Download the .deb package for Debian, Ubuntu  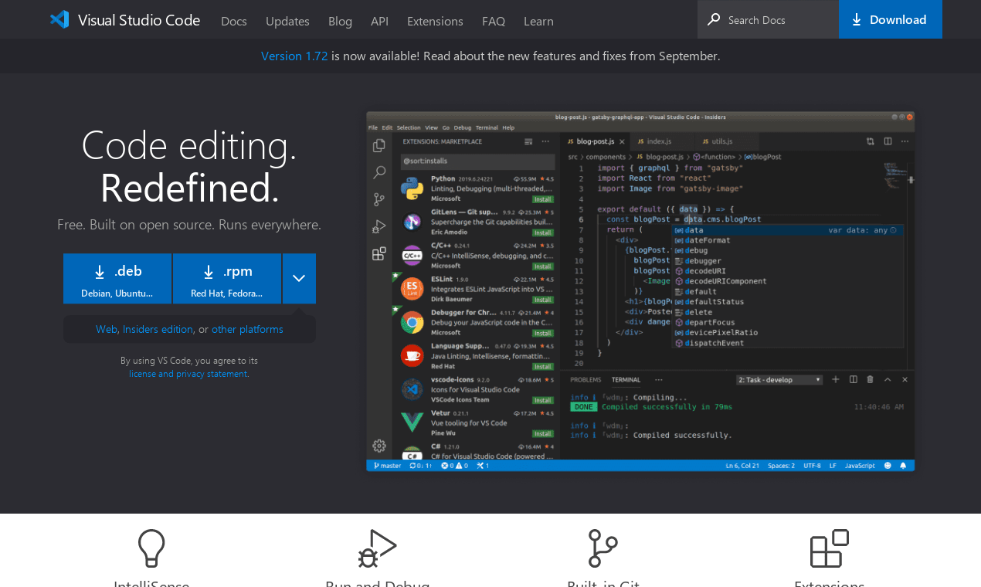(117, 279)
